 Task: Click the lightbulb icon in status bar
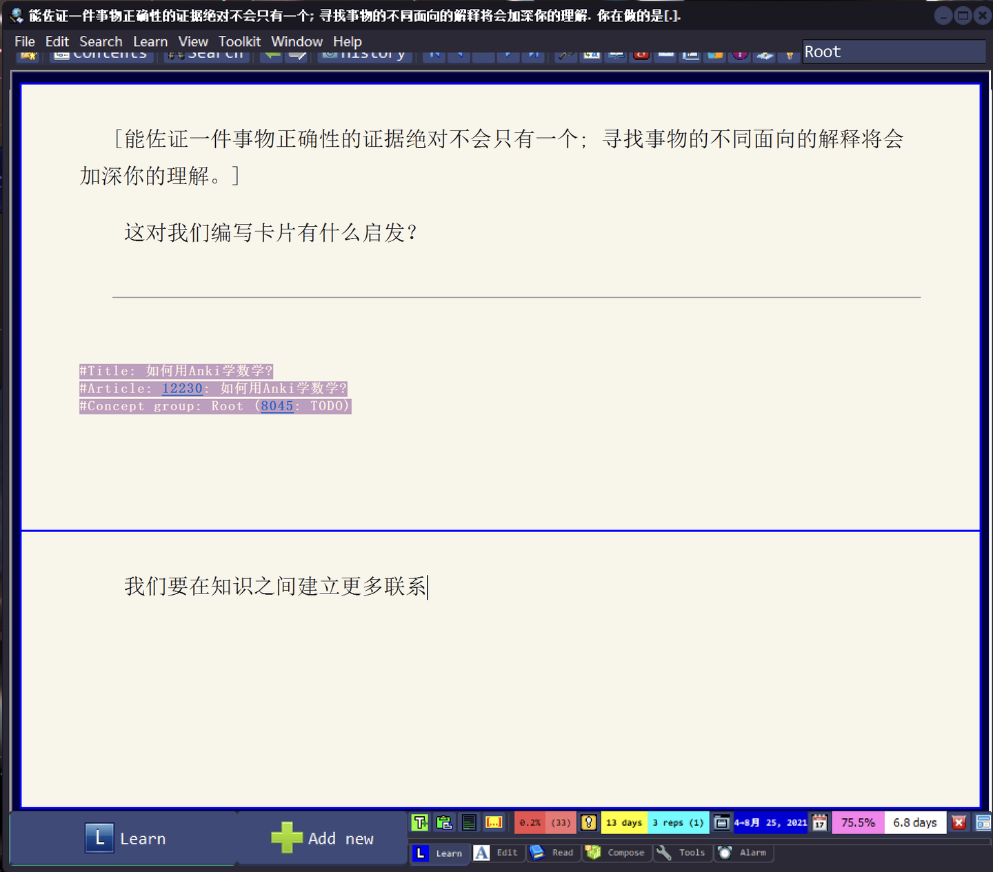click(x=588, y=822)
